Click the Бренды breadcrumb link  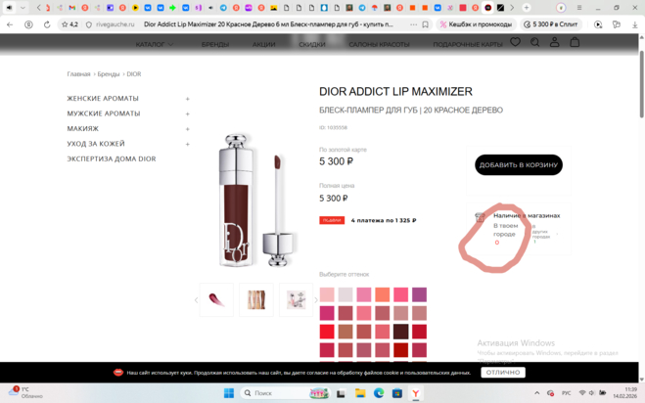click(x=108, y=74)
